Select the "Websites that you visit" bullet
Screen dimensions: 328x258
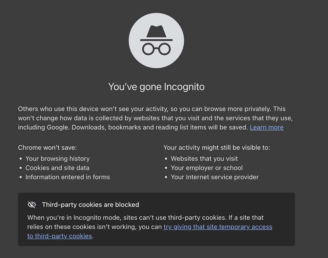(x=204, y=158)
